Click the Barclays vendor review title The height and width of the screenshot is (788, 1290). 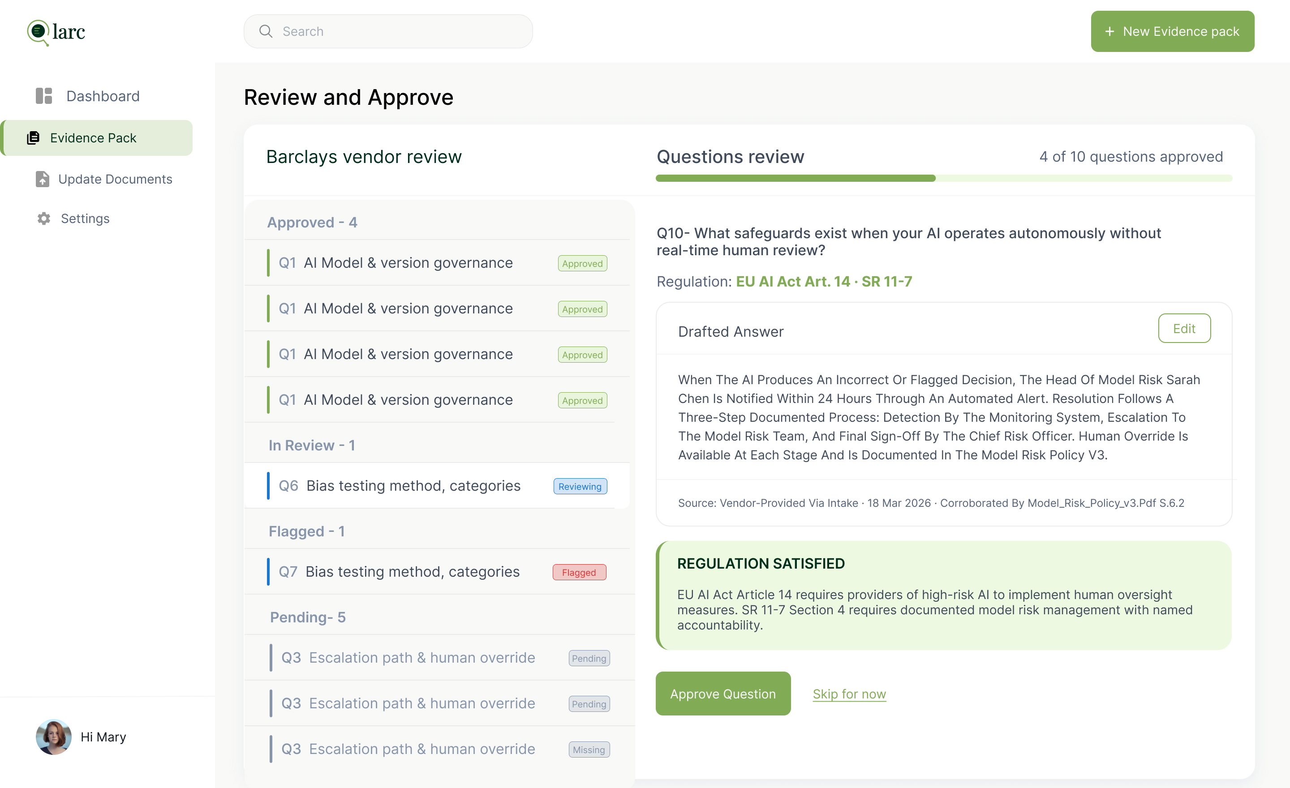[x=364, y=156]
